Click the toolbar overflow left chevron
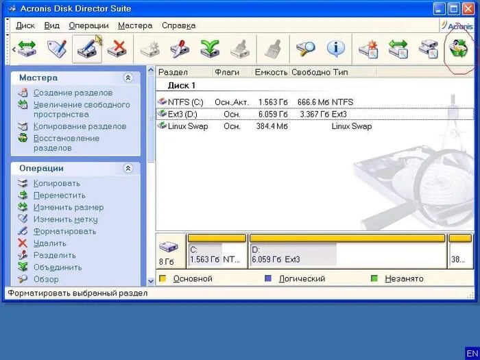This screenshot has height=360, width=480. click(14, 49)
